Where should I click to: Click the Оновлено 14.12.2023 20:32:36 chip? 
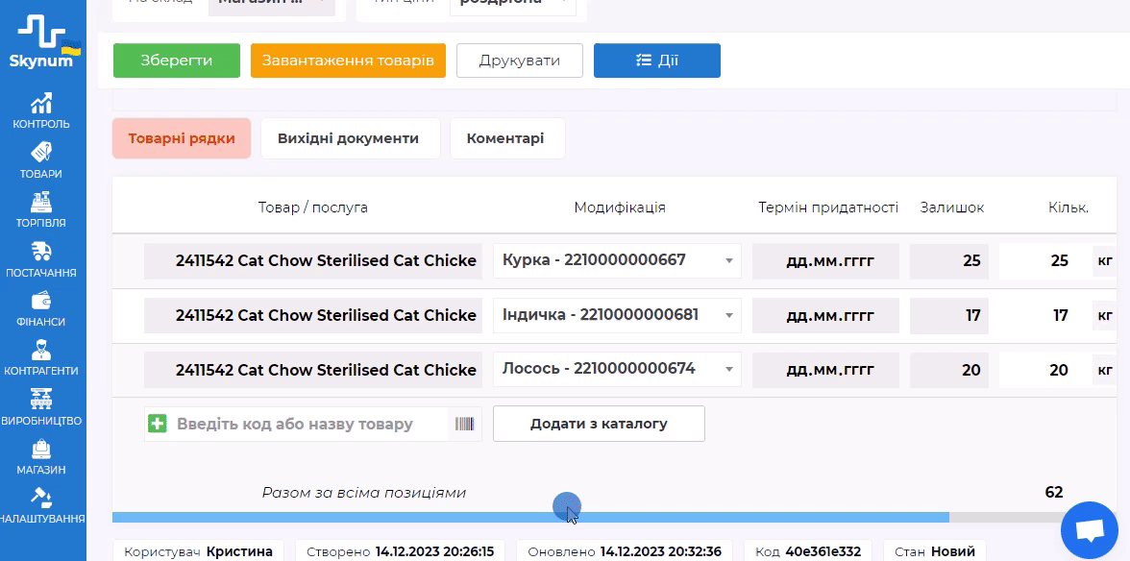625,551
